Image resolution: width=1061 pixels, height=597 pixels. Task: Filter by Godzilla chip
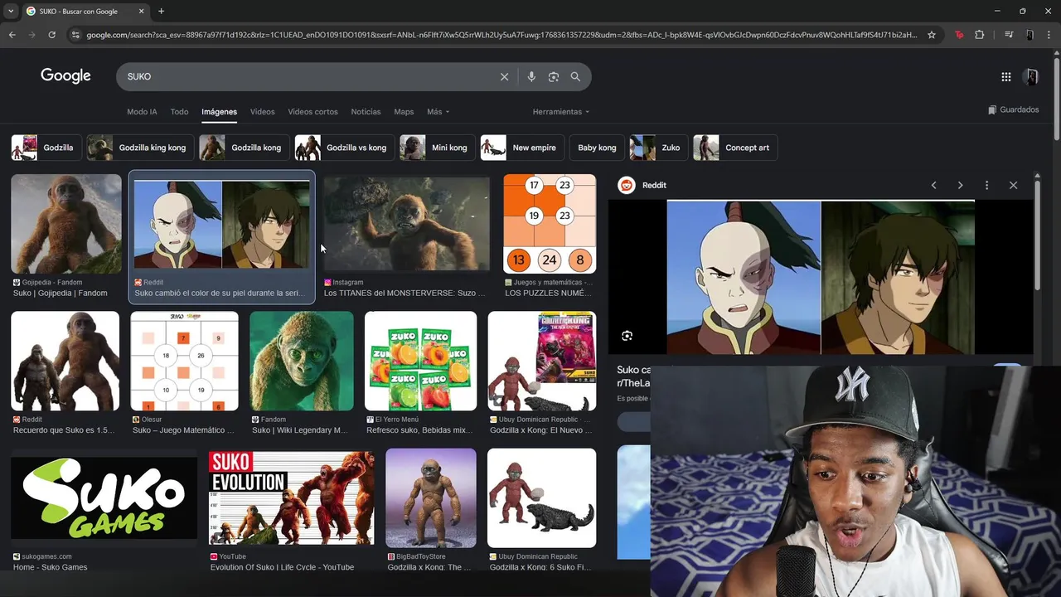coord(46,148)
